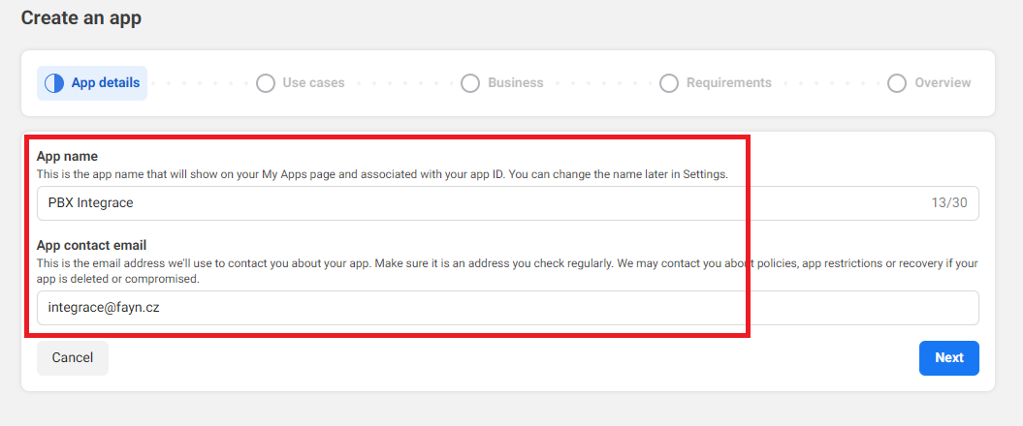Jump to the Overview step label

tap(943, 83)
